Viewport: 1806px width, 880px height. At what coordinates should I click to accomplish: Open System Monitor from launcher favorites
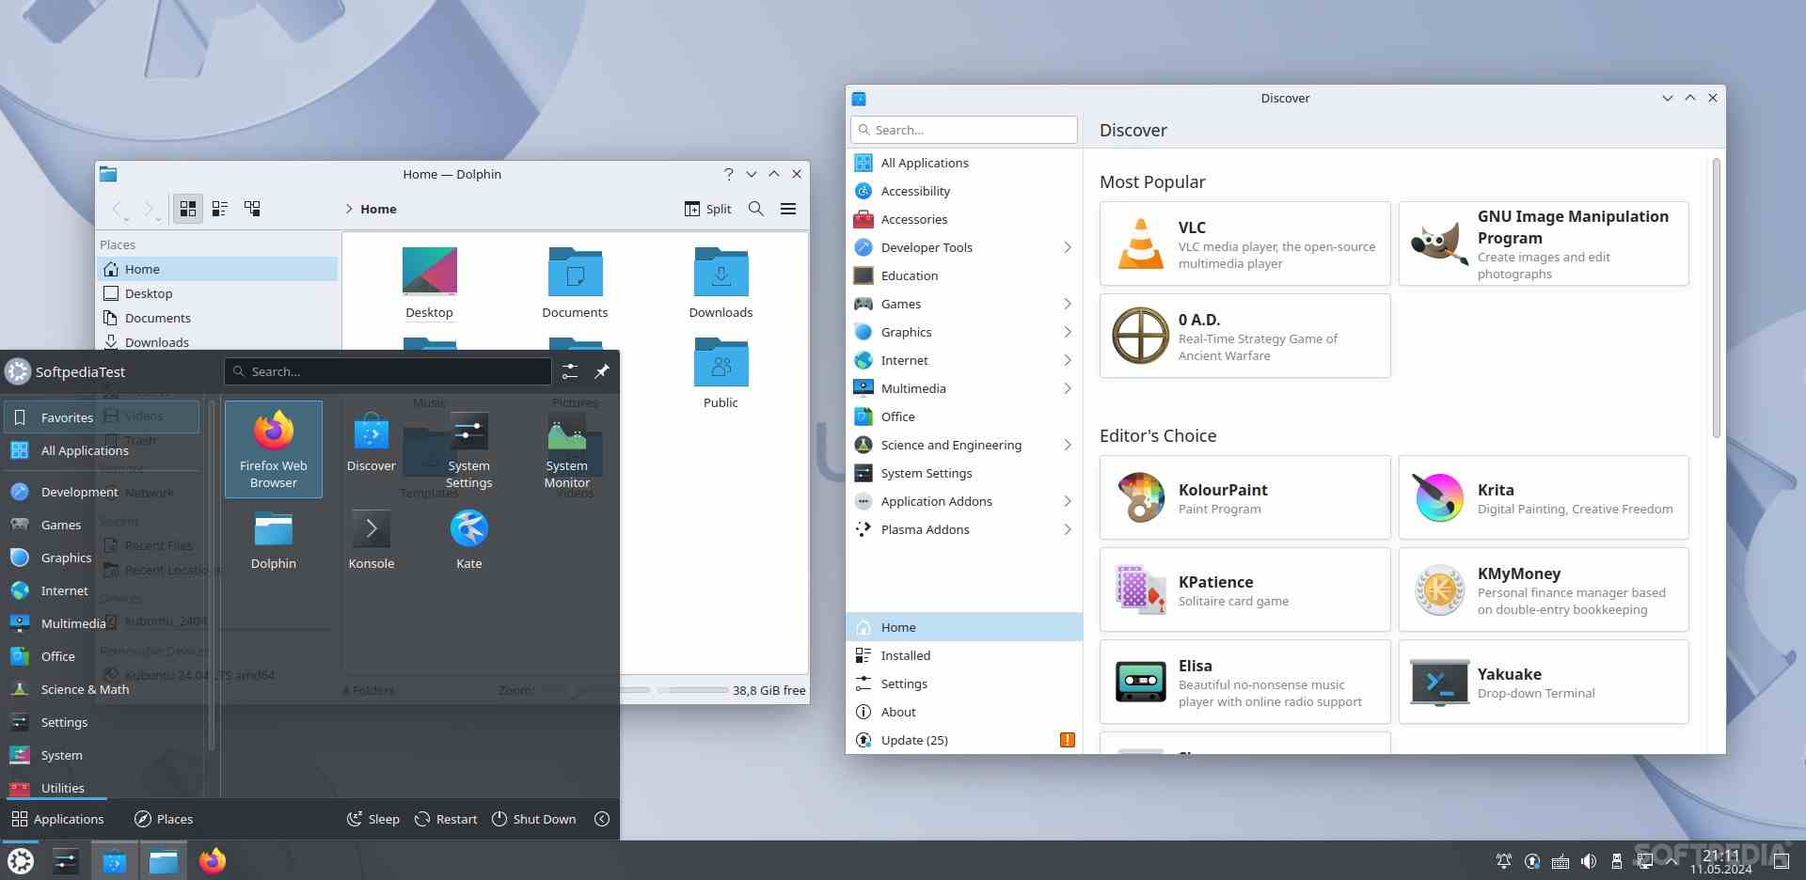[x=566, y=448]
